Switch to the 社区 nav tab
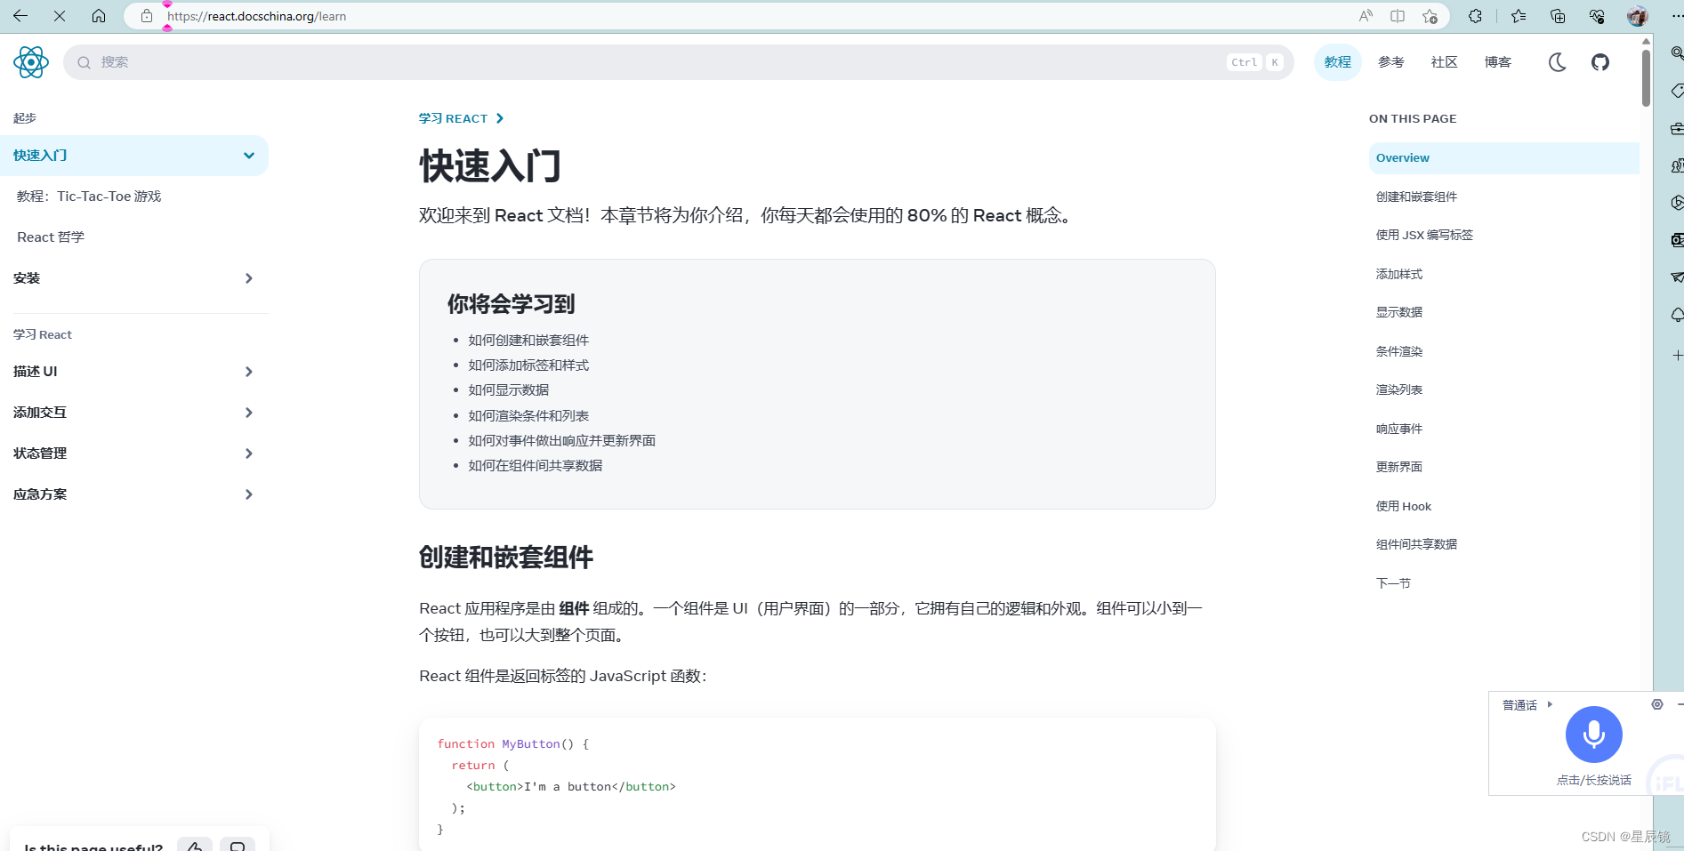This screenshot has height=851, width=1684. coord(1444,62)
